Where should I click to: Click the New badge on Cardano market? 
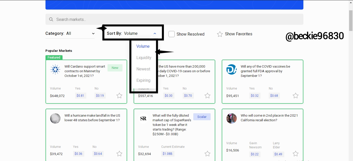click(x=115, y=68)
